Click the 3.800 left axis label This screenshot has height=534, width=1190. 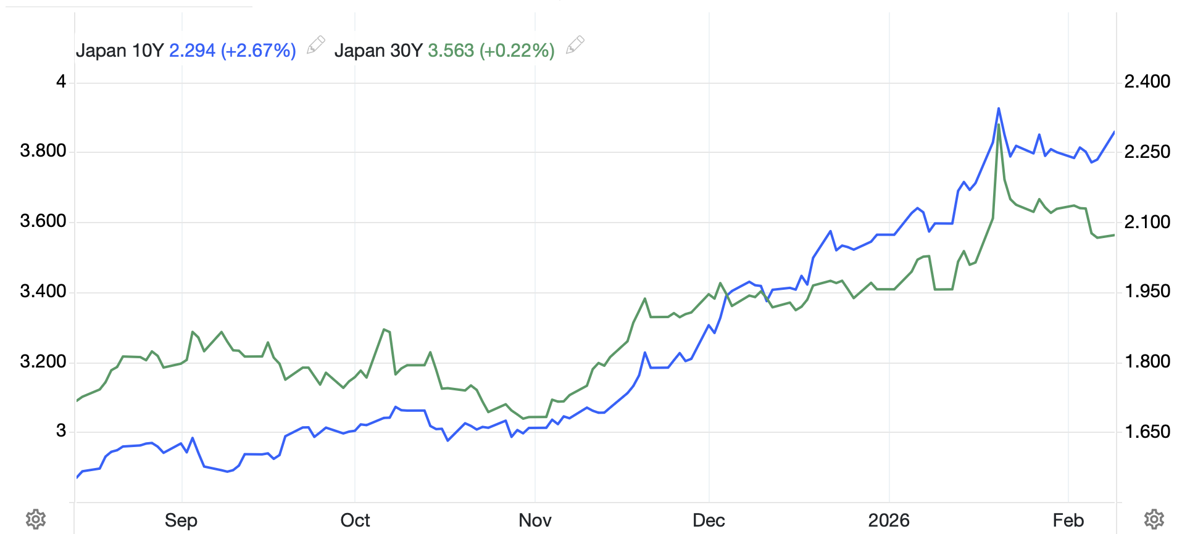[x=43, y=151]
